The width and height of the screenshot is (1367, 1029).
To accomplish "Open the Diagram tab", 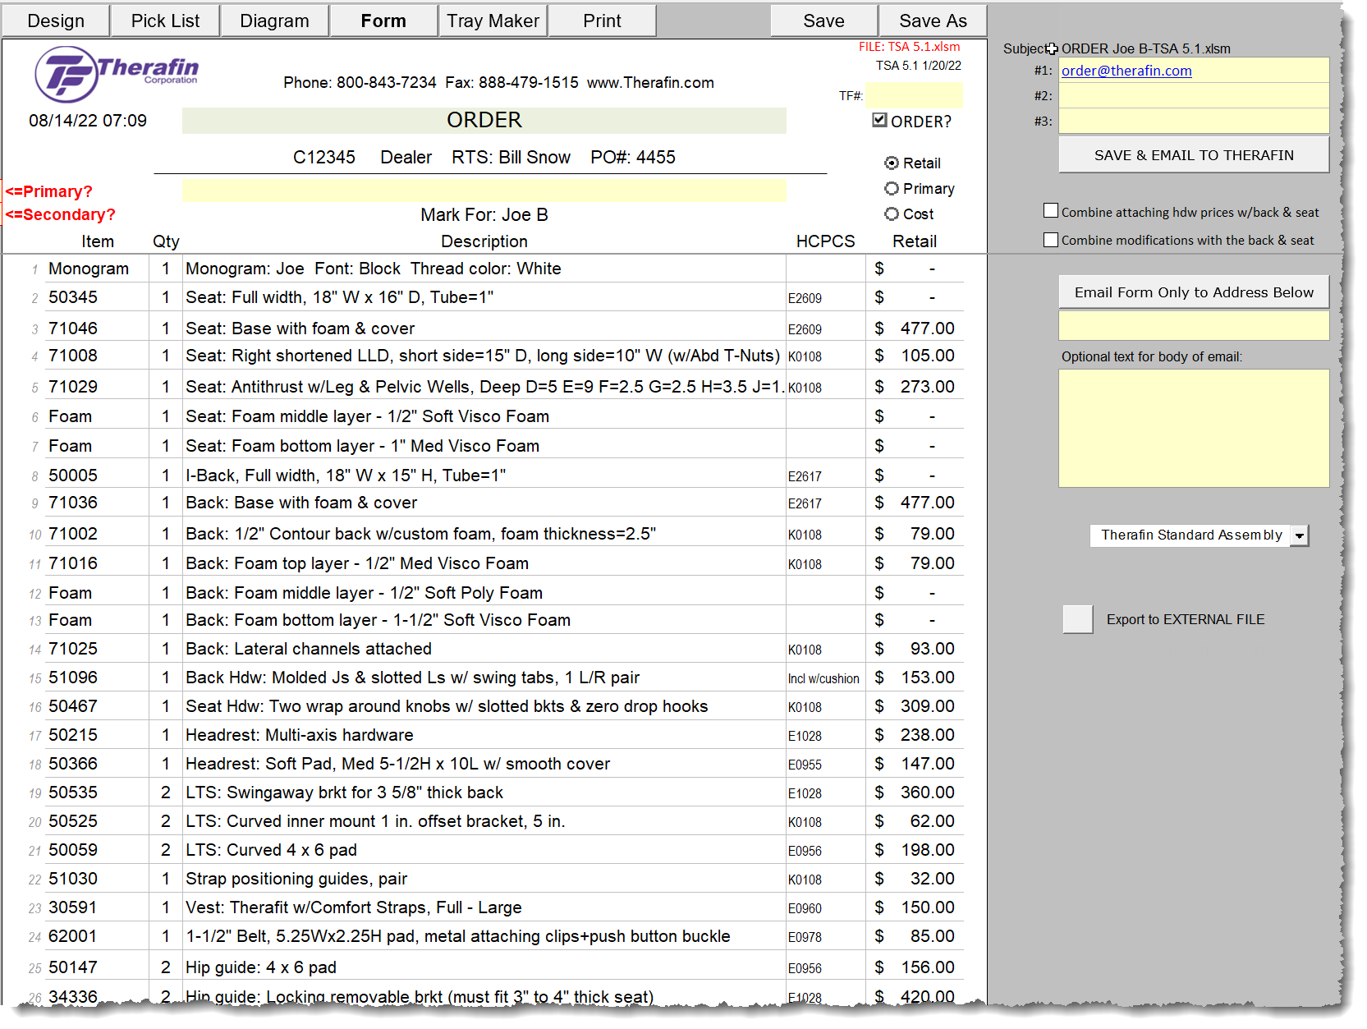I will pyautogui.click(x=274, y=21).
